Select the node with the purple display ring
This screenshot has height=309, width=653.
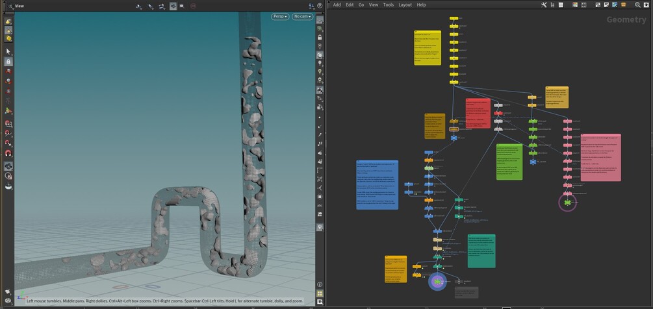[x=437, y=282]
